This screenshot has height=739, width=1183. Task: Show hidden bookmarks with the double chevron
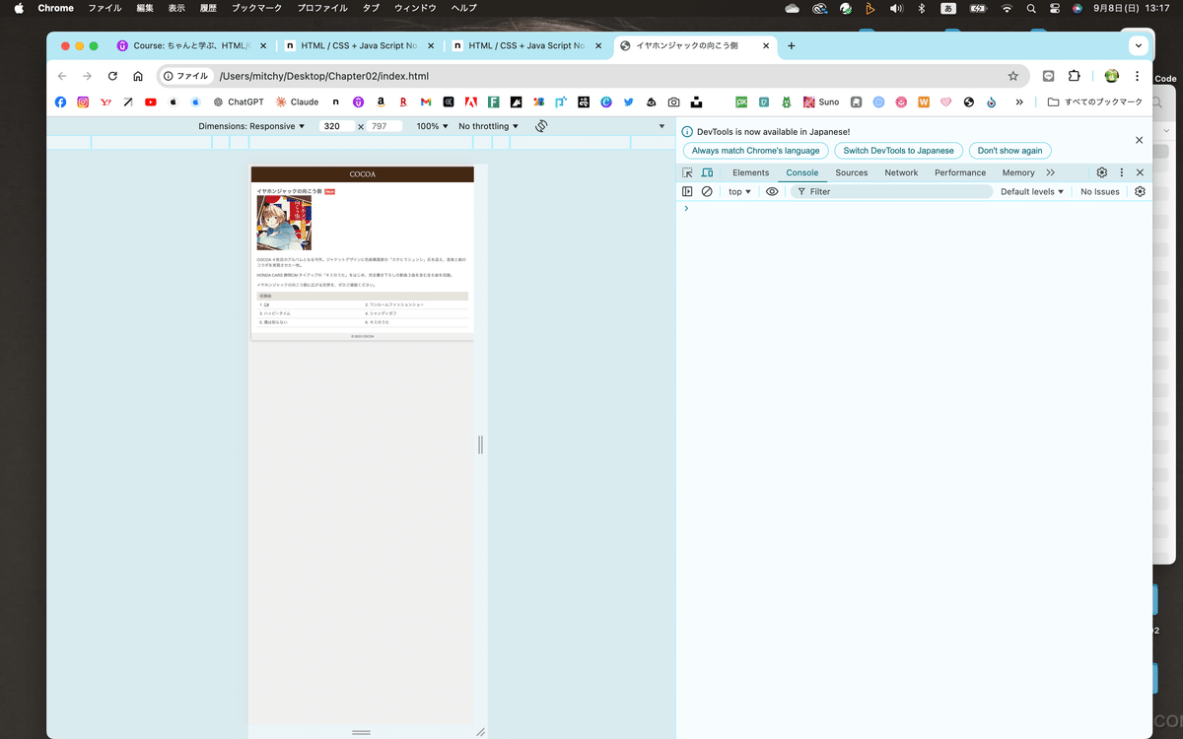tap(1019, 101)
